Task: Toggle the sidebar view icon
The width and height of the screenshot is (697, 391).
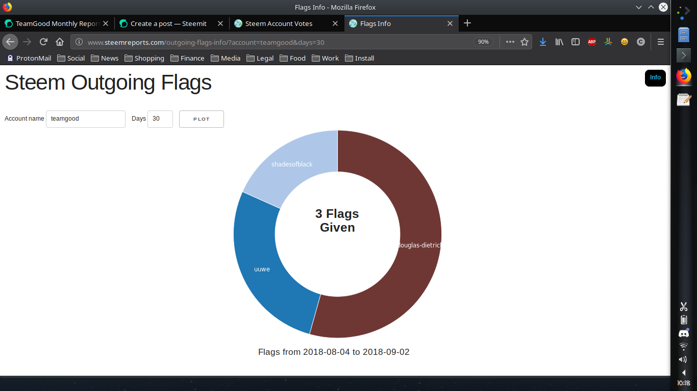Action: point(576,42)
